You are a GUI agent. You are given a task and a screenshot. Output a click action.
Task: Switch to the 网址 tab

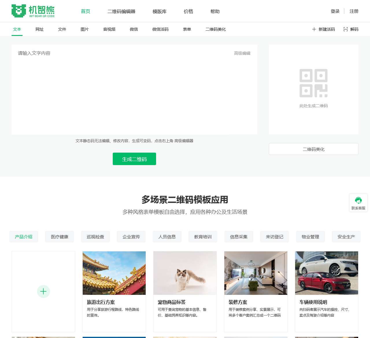coord(39,29)
